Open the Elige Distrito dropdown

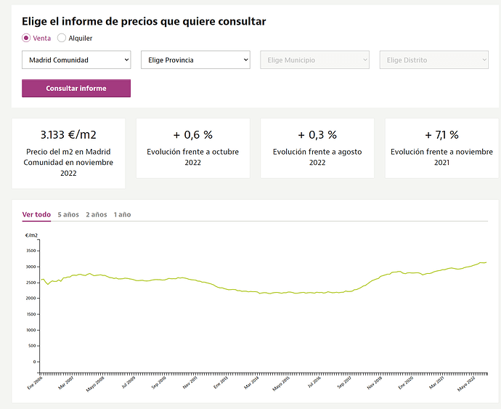pyautogui.click(x=433, y=60)
